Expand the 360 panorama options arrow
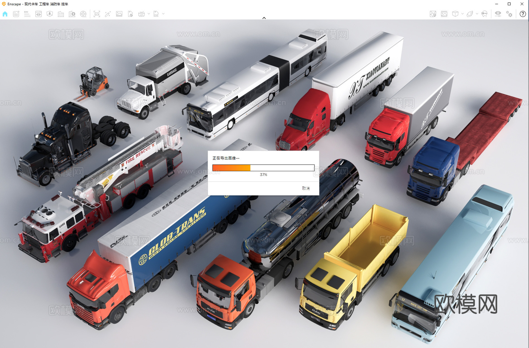 point(149,14)
